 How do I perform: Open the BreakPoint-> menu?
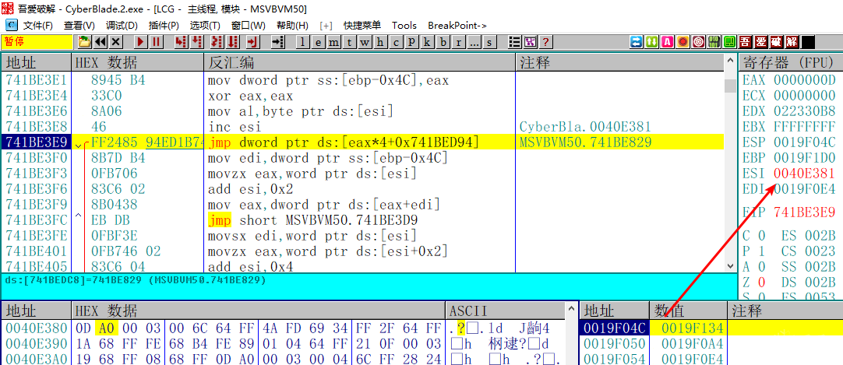pyautogui.click(x=457, y=25)
